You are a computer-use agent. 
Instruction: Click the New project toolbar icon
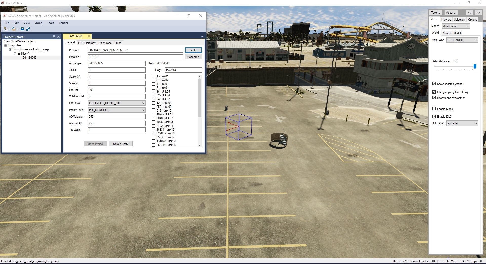(6, 29)
